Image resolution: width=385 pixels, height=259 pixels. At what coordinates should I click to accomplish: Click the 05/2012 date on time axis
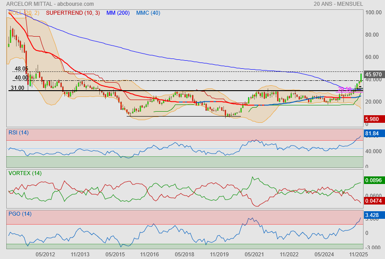pos(45,254)
